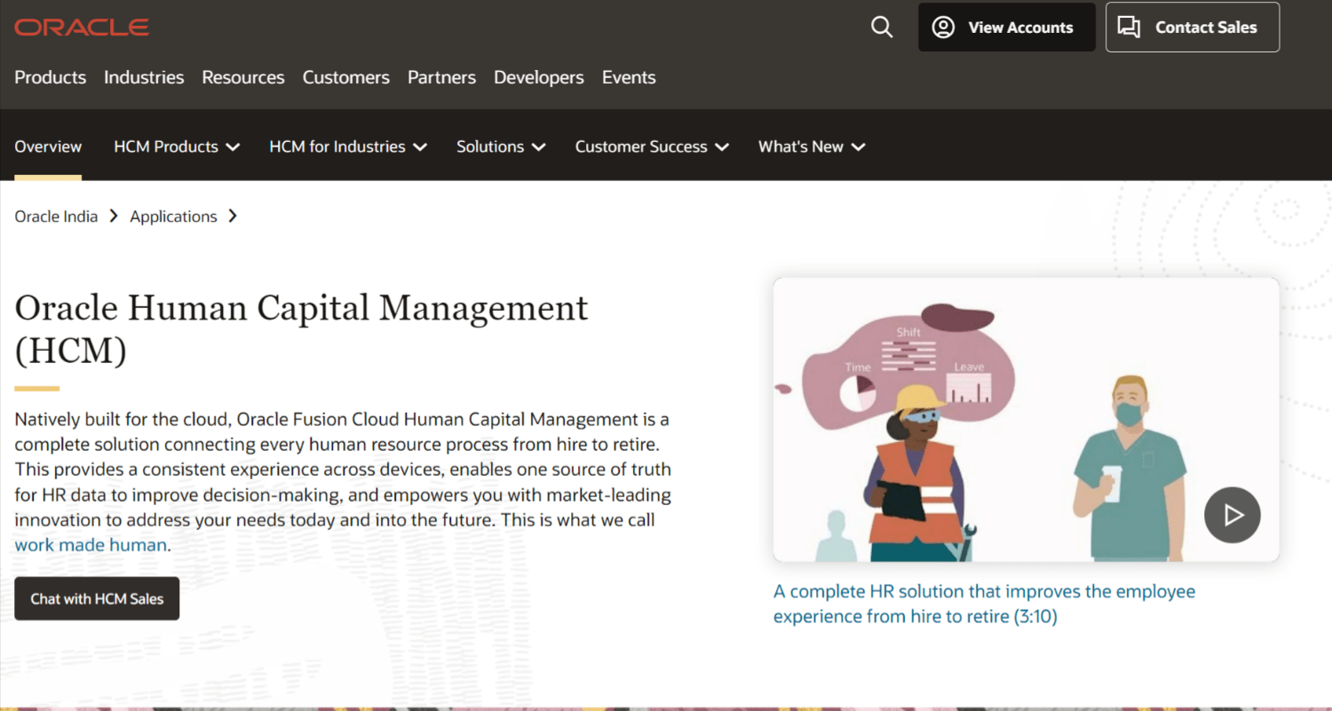This screenshot has height=711, width=1332.
Task: Play the HCM video
Action: point(1233,515)
